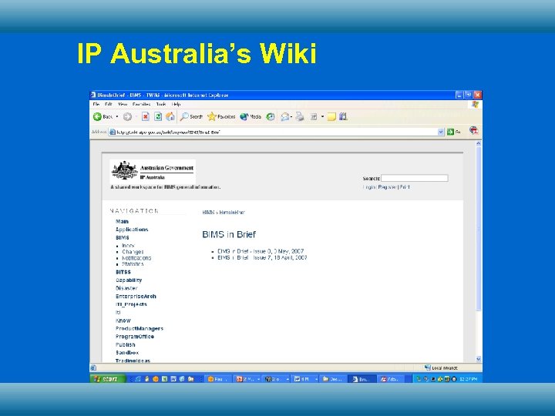The image size is (555, 416).
Task: Open the ProductManagers navigation link
Action: pos(140,329)
